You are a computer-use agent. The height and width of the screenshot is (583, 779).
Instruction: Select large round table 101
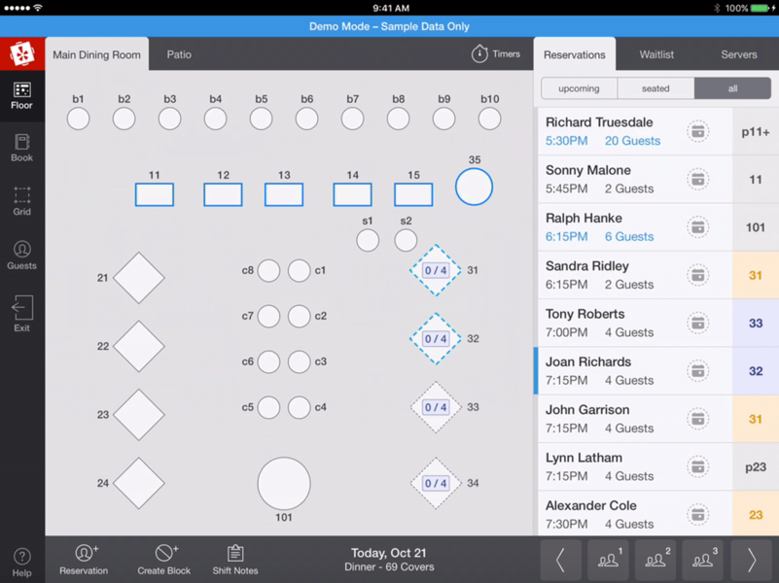(x=284, y=483)
